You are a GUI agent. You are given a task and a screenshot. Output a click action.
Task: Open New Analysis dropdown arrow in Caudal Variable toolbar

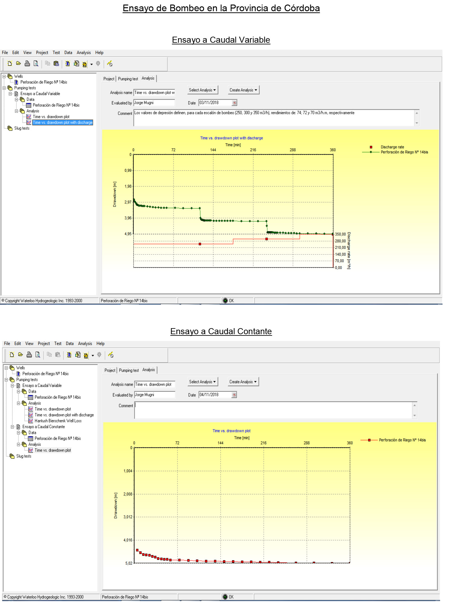[91, 64]
